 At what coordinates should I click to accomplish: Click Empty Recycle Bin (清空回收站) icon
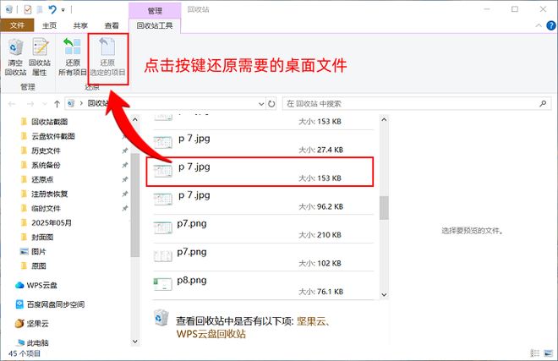[16, 57]
